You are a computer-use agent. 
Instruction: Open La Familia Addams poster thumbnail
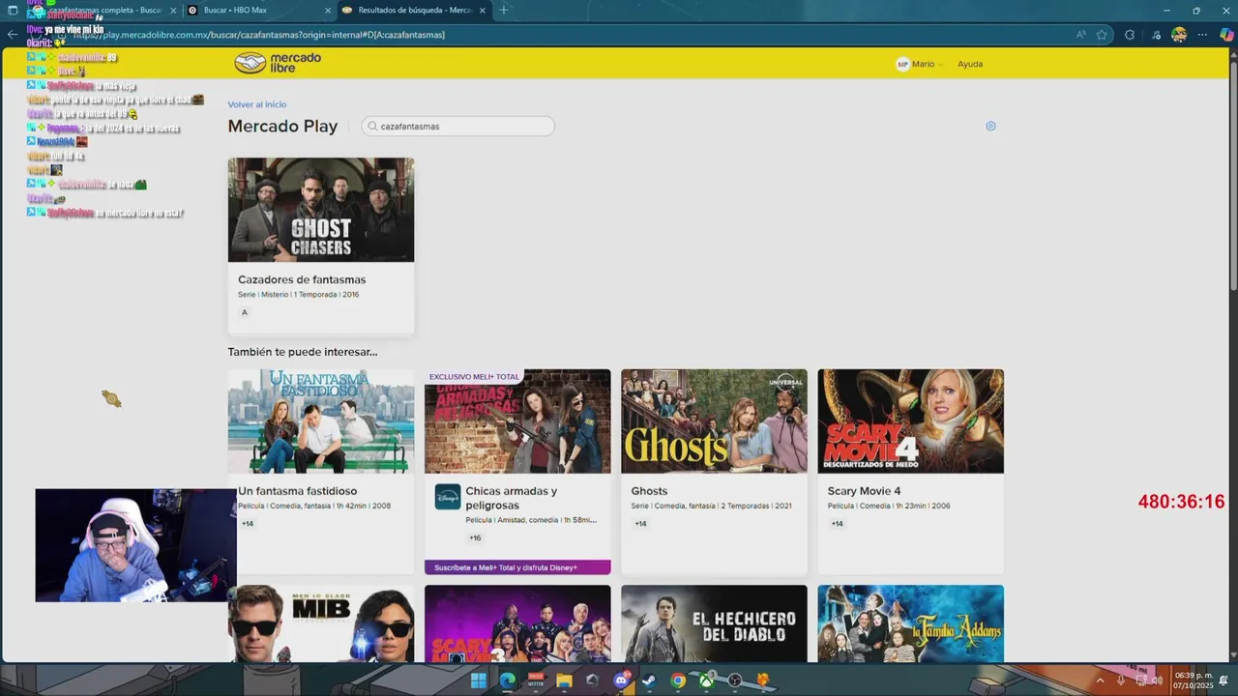(x=910, y=623)
